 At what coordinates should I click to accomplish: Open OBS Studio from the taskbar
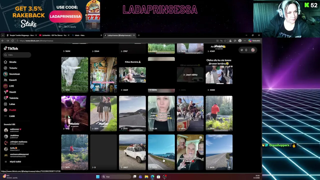(x=164, y=177)
